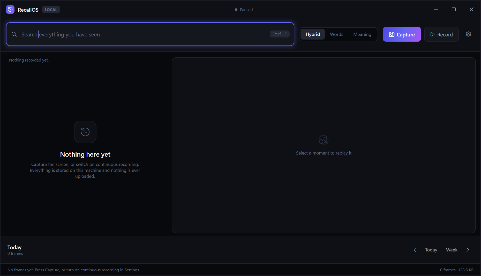Start continuous recording with Record
The image size is (481, 276).
(x=441, y=34)
